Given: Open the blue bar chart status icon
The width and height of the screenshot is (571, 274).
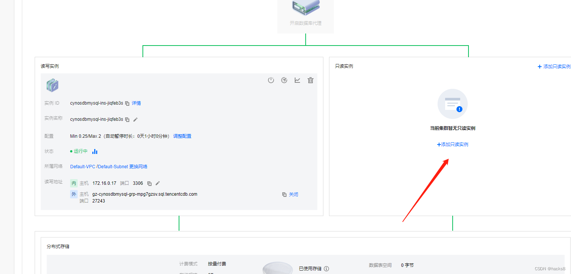Looking at the screenshot, I should click(95, 151).
